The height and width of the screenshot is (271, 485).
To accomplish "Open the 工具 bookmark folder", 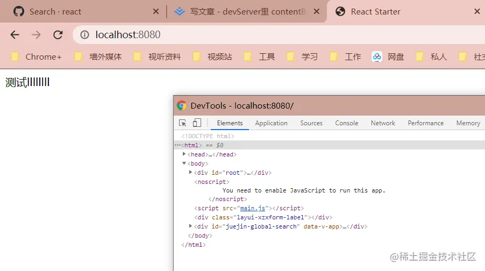I will [x=259, y=57].
